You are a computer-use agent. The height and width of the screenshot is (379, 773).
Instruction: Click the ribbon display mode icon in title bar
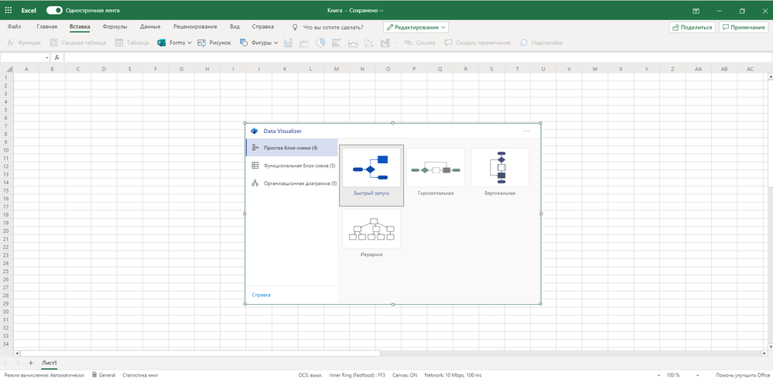[696, 10]
